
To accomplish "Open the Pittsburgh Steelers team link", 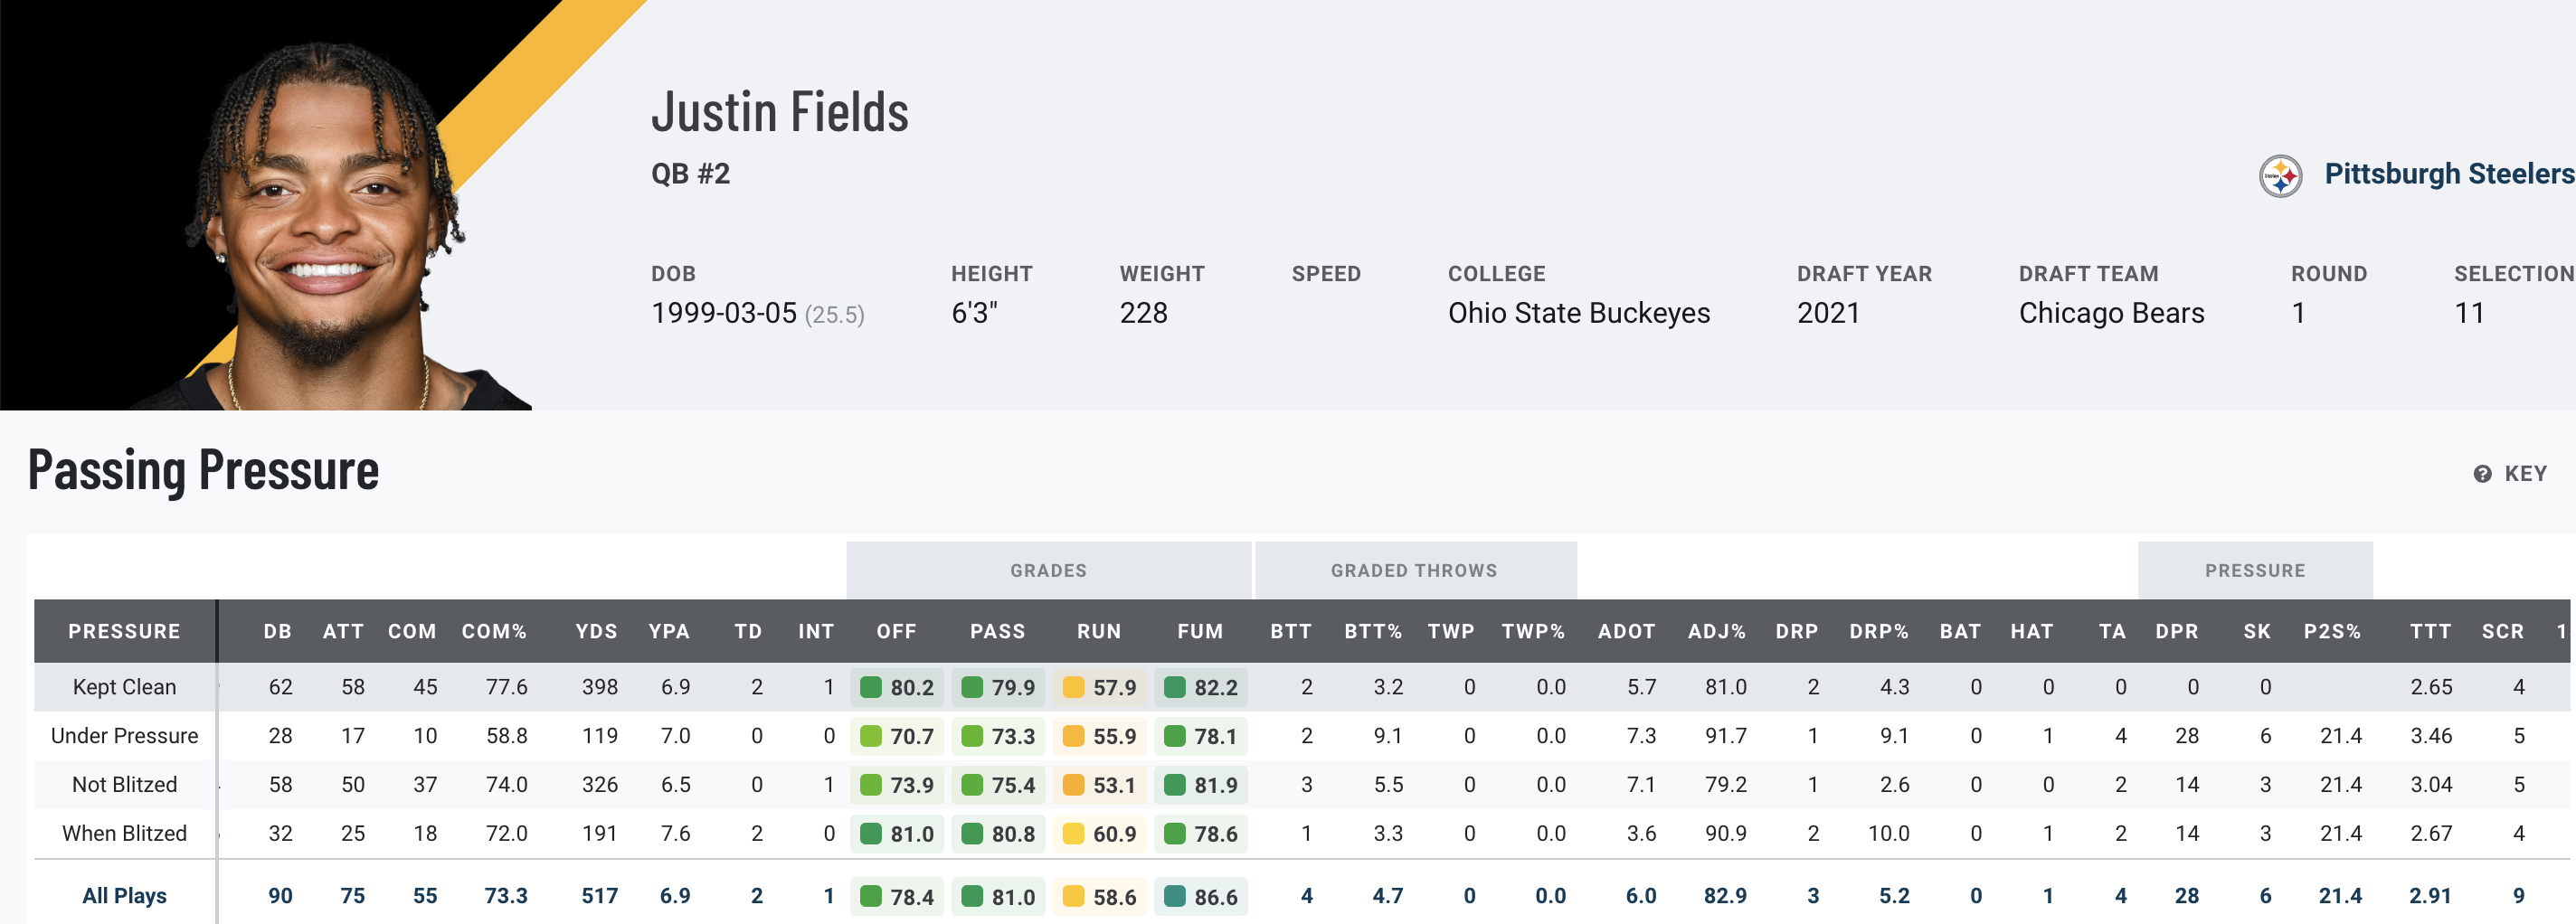I will click(x=2448, y=174).
